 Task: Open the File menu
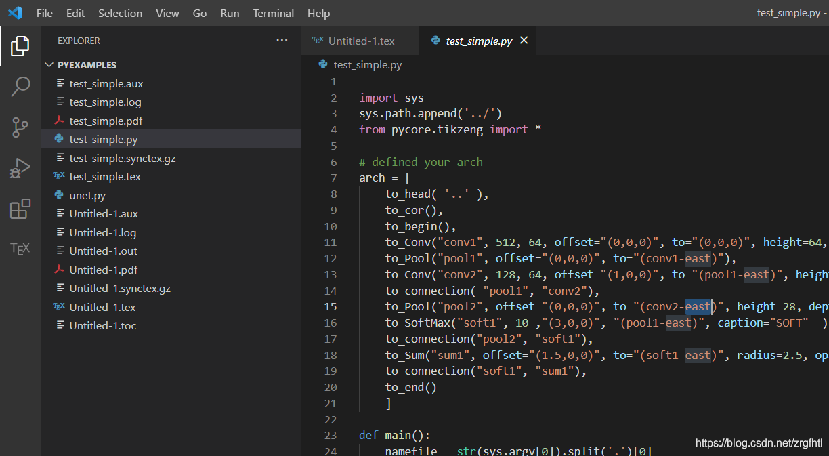[44, 13]
